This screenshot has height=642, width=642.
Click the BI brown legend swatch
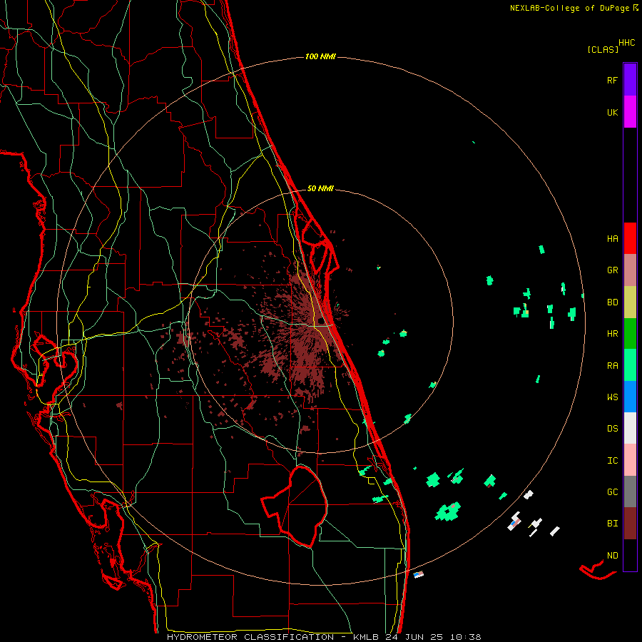(630, 524)
